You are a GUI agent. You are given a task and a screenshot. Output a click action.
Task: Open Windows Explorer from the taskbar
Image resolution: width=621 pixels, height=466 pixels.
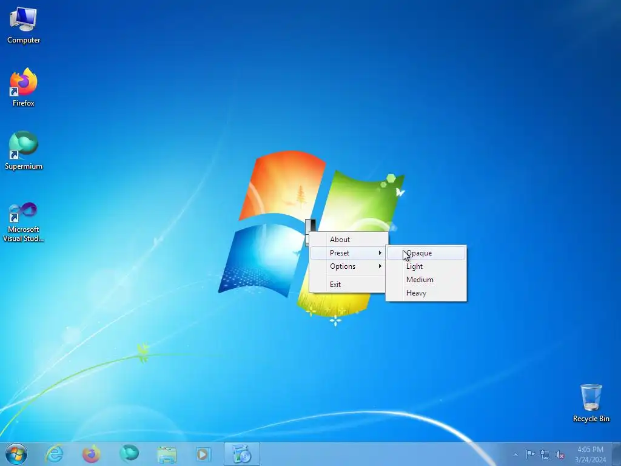pos(167,454)
